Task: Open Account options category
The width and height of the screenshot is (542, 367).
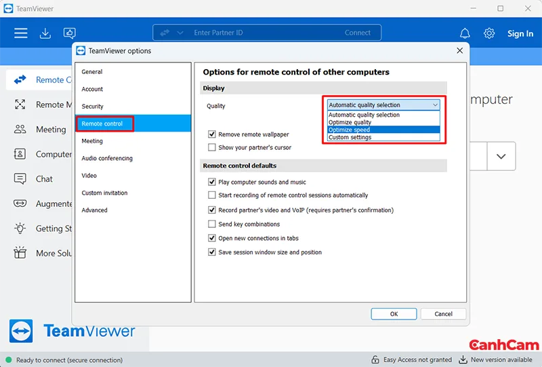Action: click(133, 89)
